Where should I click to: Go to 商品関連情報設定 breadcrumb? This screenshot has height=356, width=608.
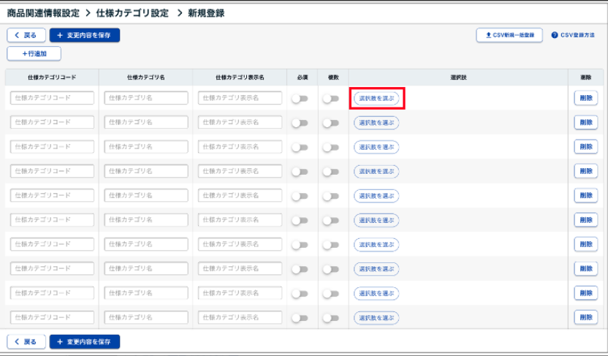tap(42, 13)
